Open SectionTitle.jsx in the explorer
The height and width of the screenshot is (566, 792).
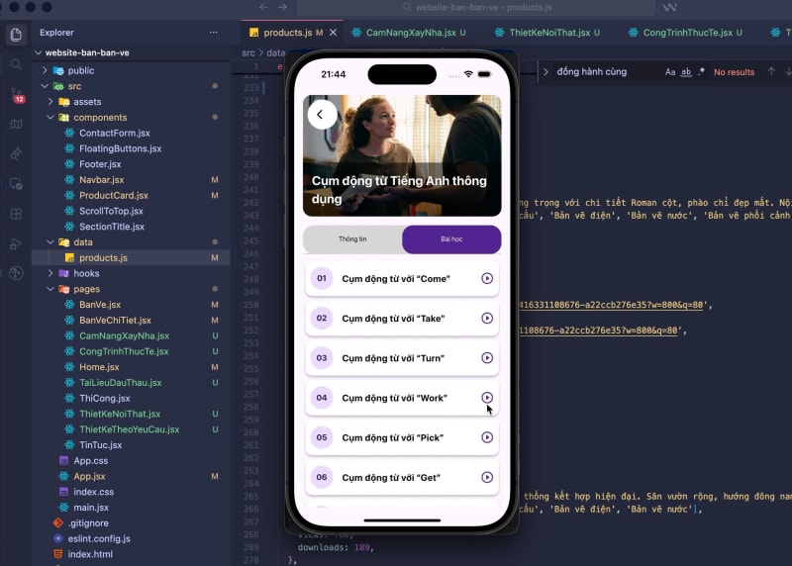(112, 227)
